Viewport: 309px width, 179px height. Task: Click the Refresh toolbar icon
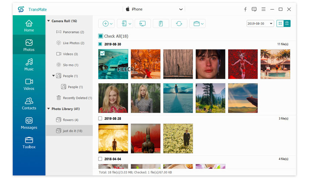[179, 23]
